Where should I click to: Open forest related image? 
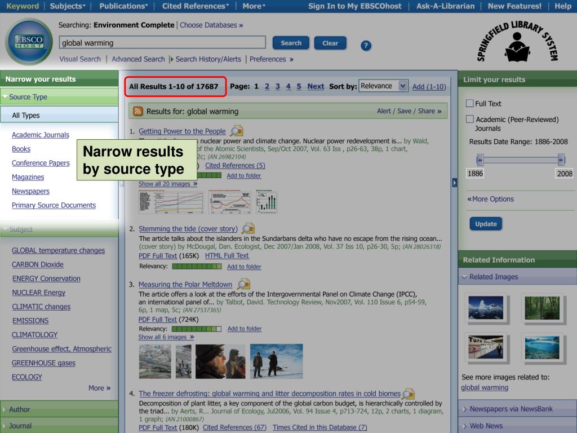[x=542, y=307]
